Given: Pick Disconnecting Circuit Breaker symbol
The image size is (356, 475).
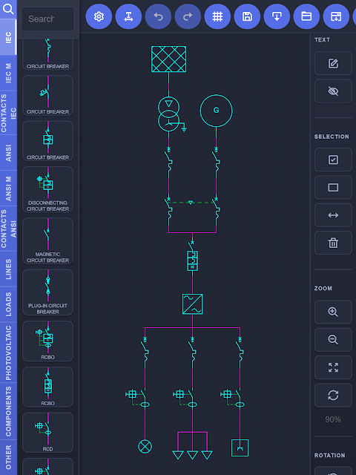Looking at the screenshot, I should pos(47,189).
